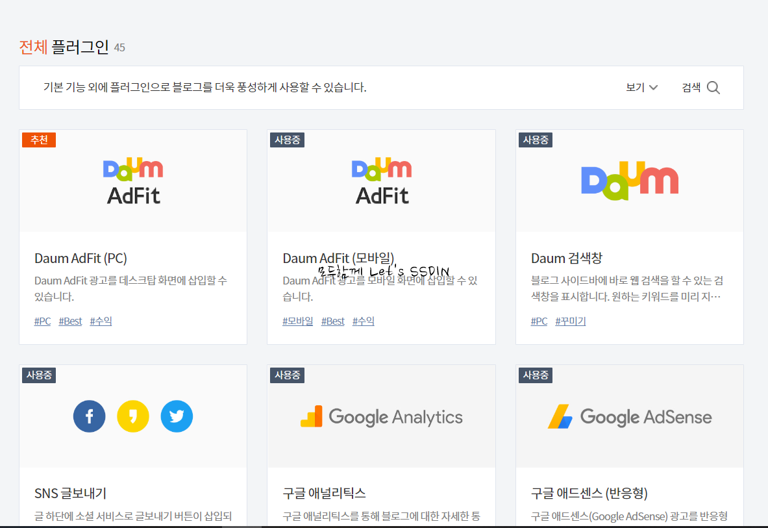Open the SNS 글보내기 plugin title

[x=71, y=493]
